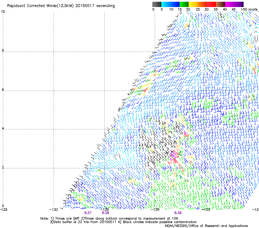
Task: Click the latitude axis label '8'
Action: coord(3,51)
